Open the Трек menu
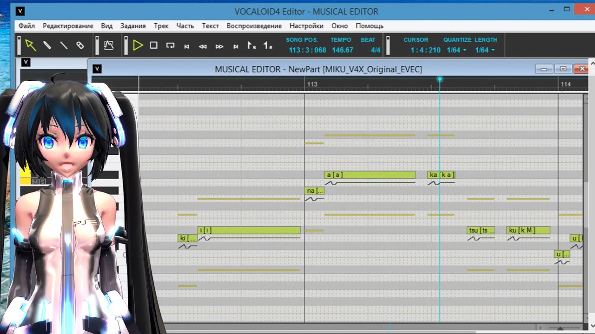This screenshot has height=334, width=595. [161, 26]
